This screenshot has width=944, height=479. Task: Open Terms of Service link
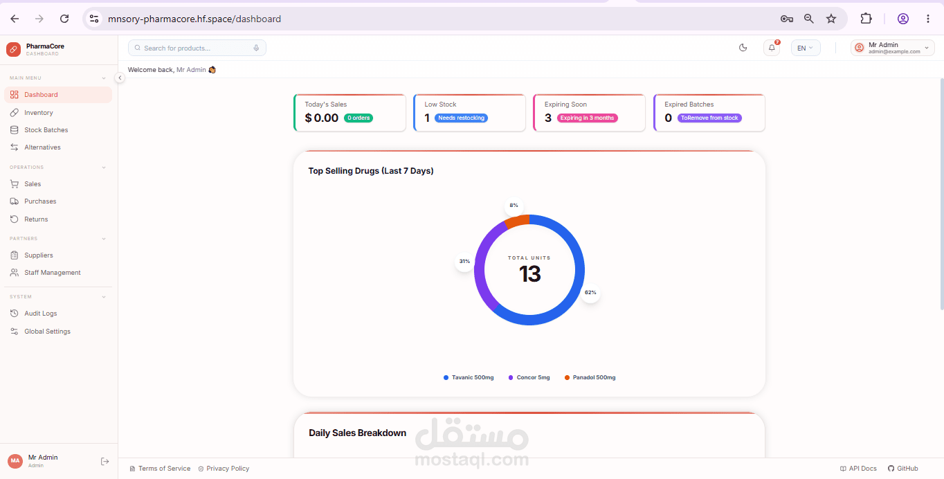(x=160, y=469)
